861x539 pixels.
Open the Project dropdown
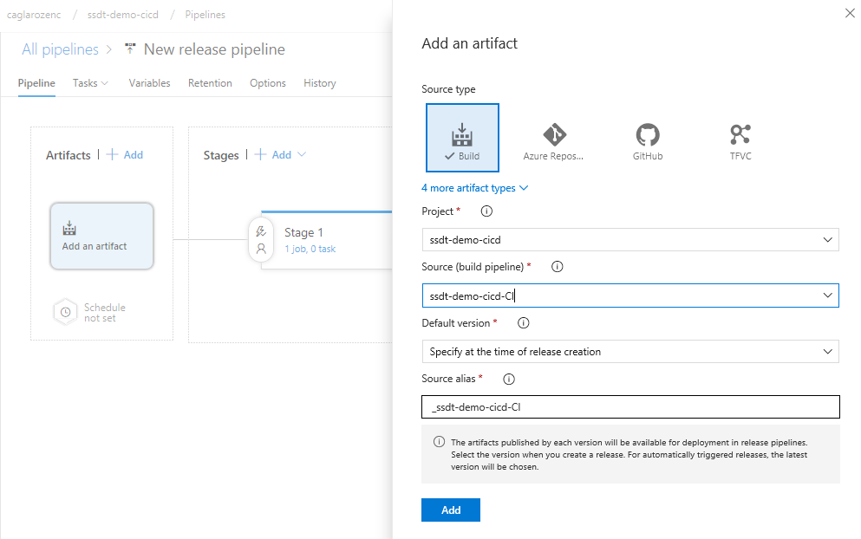point(629,239)
